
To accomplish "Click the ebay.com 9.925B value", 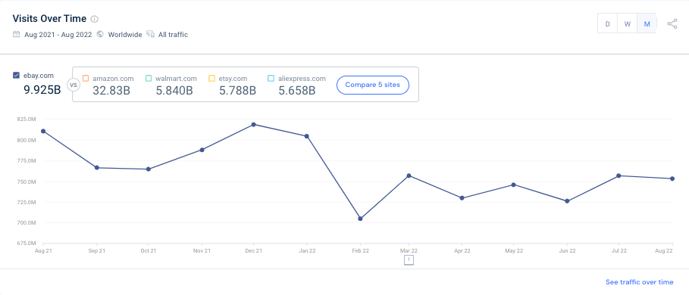I will pos(42,91).
